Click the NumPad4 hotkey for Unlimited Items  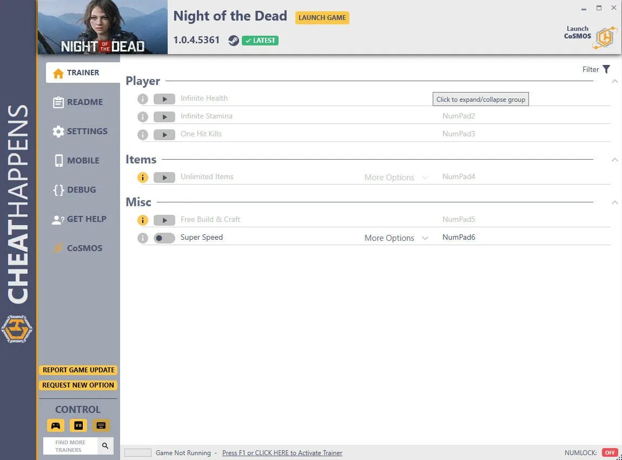pyautogui.click(x=459, y=176)
